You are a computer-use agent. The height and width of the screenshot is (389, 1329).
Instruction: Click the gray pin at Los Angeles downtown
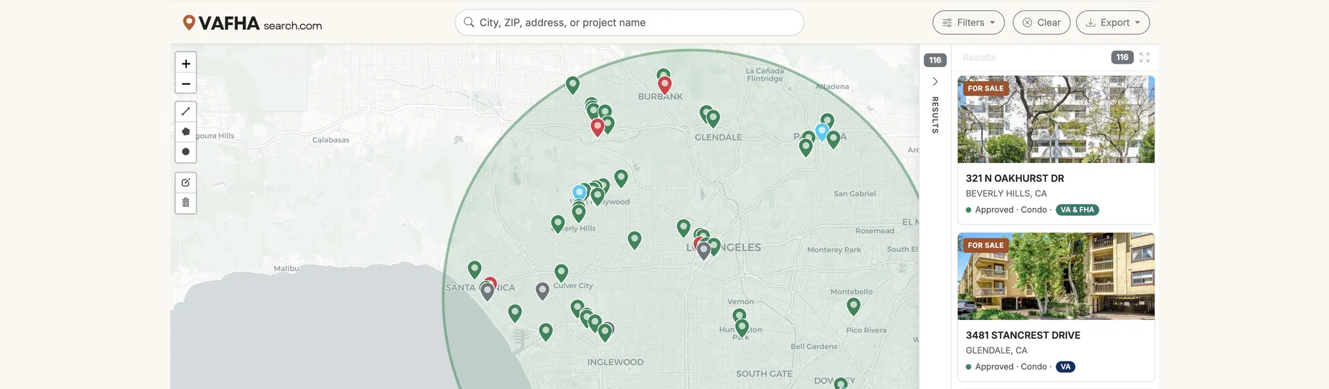coord(703,250)
